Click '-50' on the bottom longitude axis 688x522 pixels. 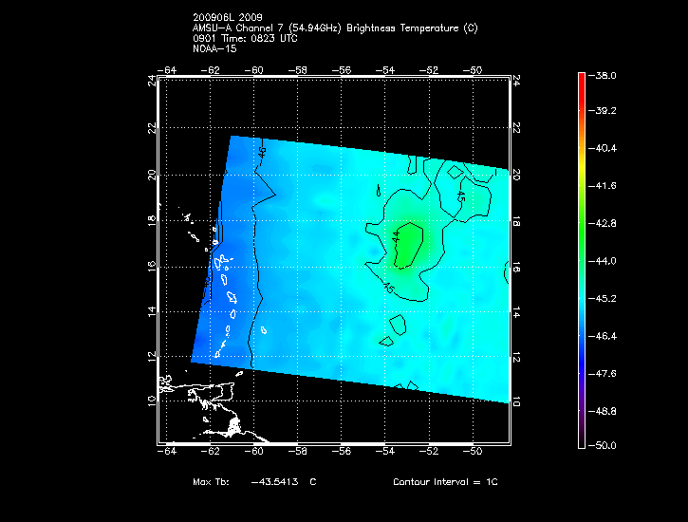tap(473, 451)
